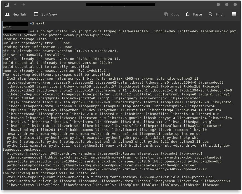Maximize the terminal window
The width and height of the screenshot is (242, 194).
[x=227, y=4]
